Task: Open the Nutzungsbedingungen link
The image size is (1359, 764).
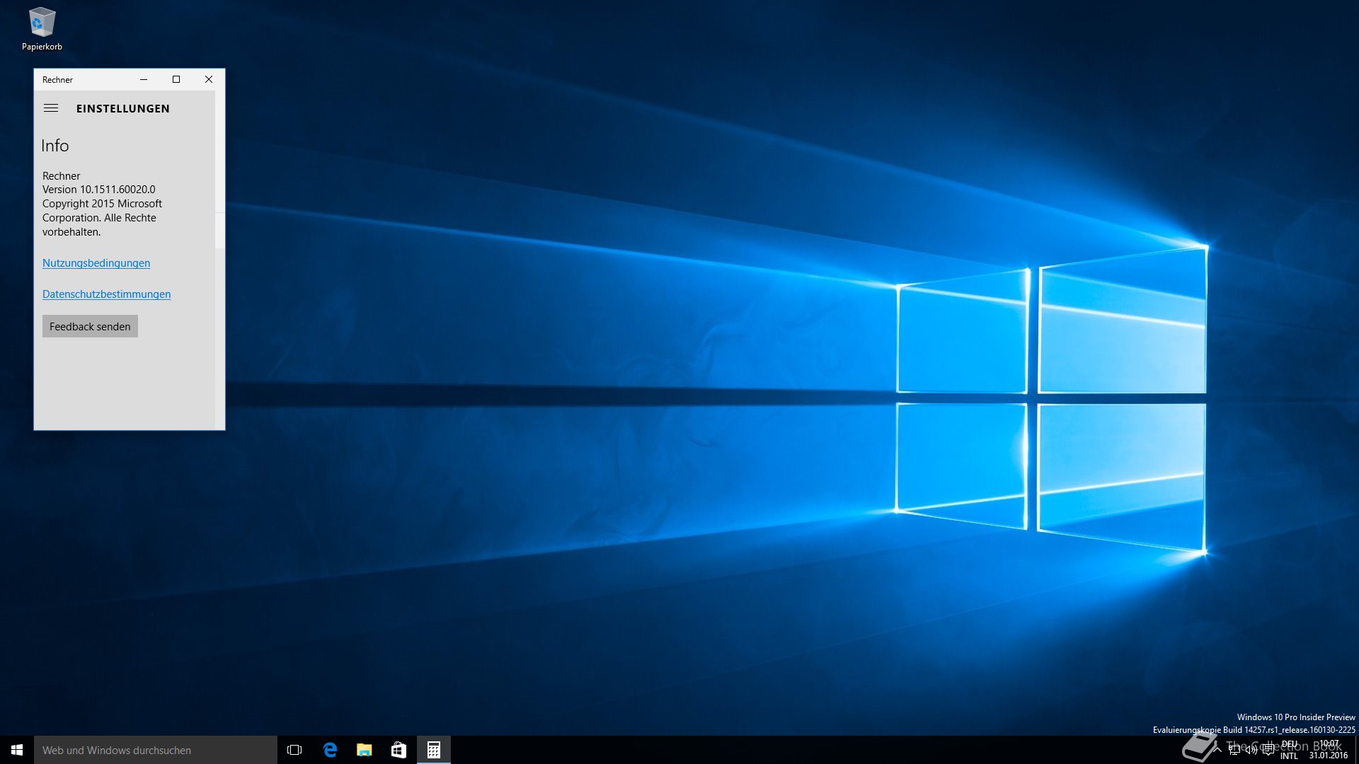Action: pos(96,263)
